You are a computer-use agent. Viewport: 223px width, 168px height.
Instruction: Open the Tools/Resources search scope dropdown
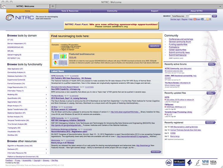180,16
